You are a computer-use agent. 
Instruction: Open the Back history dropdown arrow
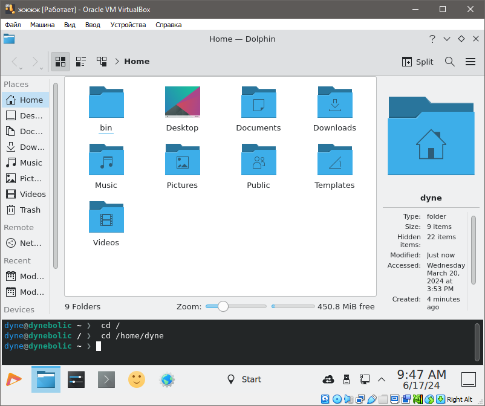click(x=21, y=68)
